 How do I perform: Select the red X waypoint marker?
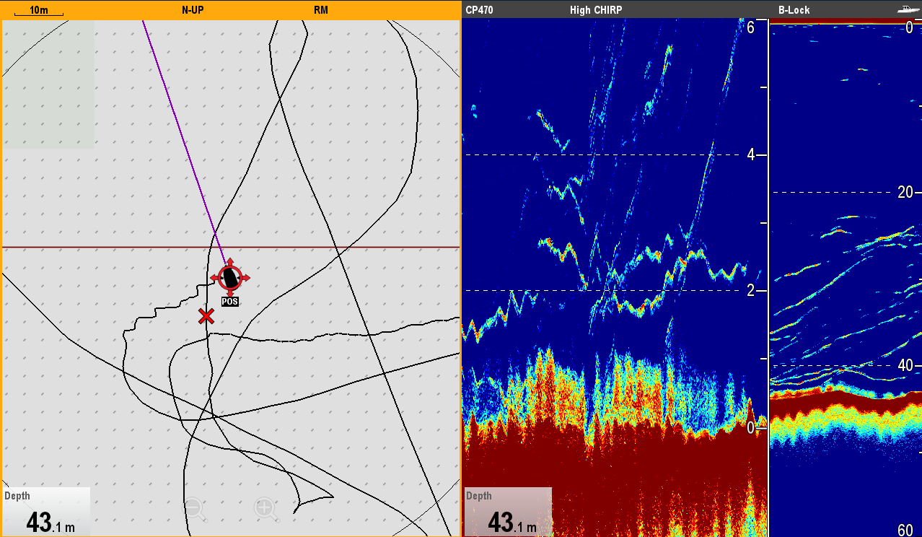click(206, 316)
